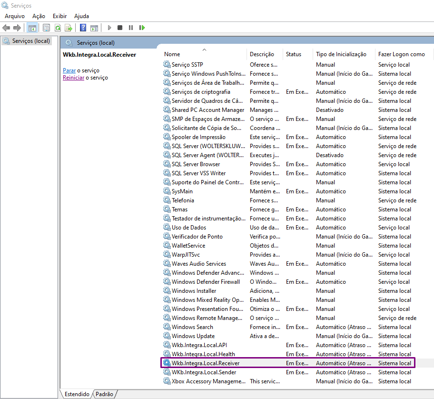This screenshot has width=434, height=399.
Task: Click the Refresh toolbar icon
Action: (x=58, y=28)
